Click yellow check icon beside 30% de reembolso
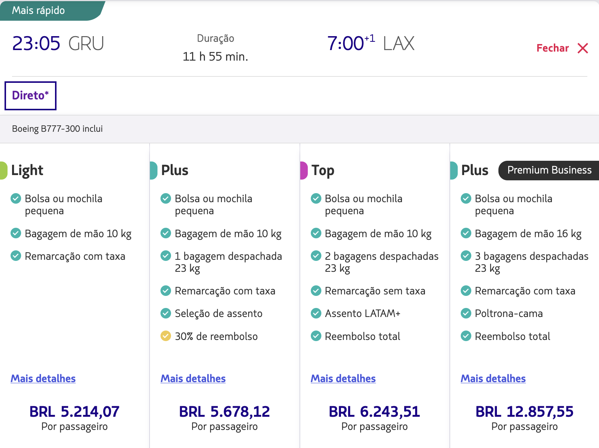Screen dimensions: 599x448 pyautogui.click(x=166, y=335)
